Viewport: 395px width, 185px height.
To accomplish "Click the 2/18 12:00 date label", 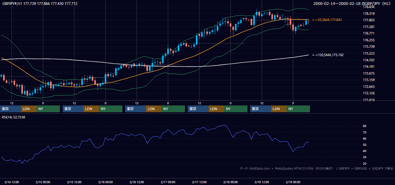I will [262, 182].
